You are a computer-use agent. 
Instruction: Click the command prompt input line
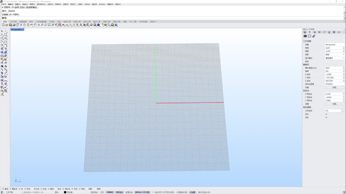tap(173, 18)
